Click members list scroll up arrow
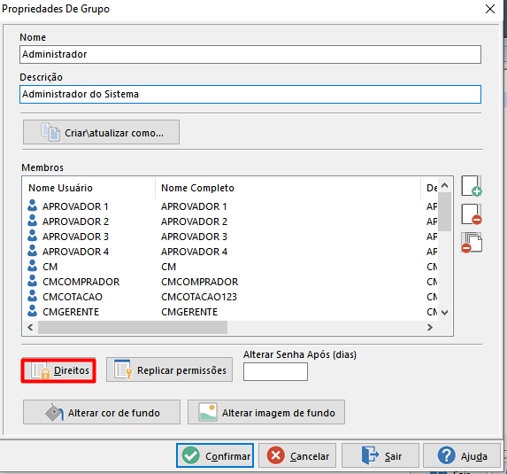 pos(445,185)
